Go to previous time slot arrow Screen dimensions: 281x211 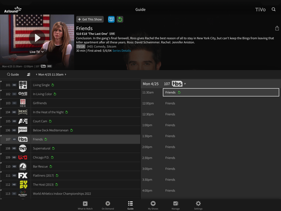click(37, 74)
